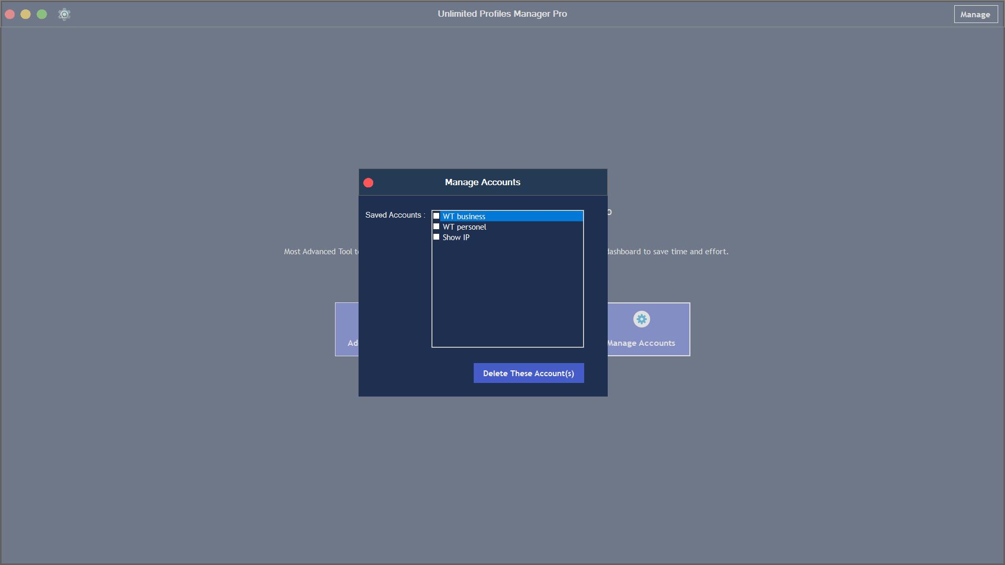Select the Show IP list entry

(x=456, y=238)
